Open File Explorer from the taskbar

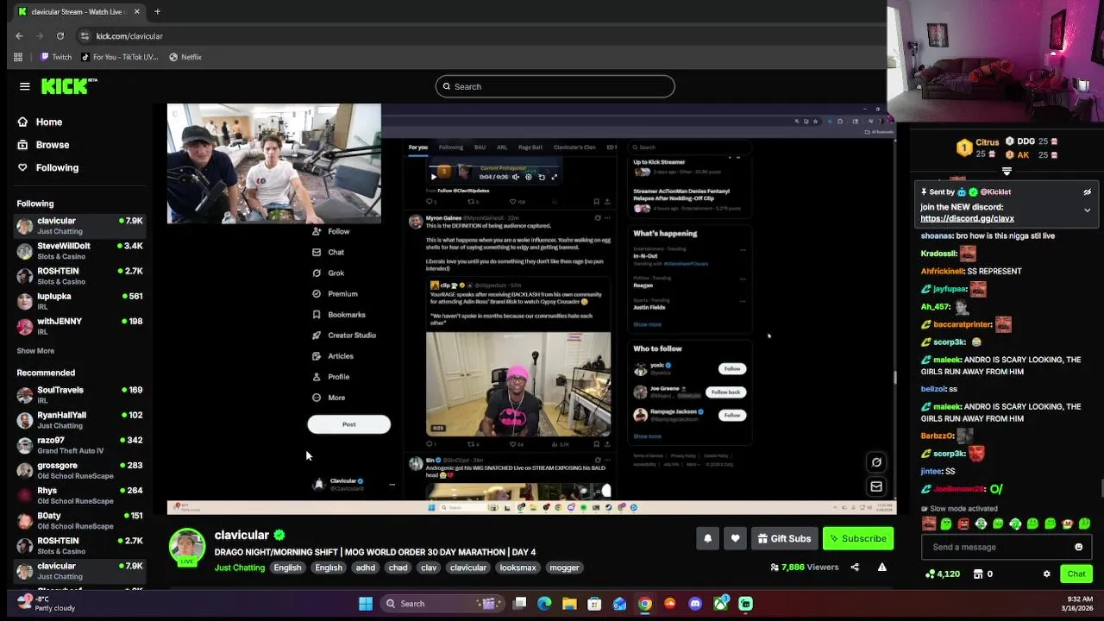pyautogui.click(x=569, y=604)
